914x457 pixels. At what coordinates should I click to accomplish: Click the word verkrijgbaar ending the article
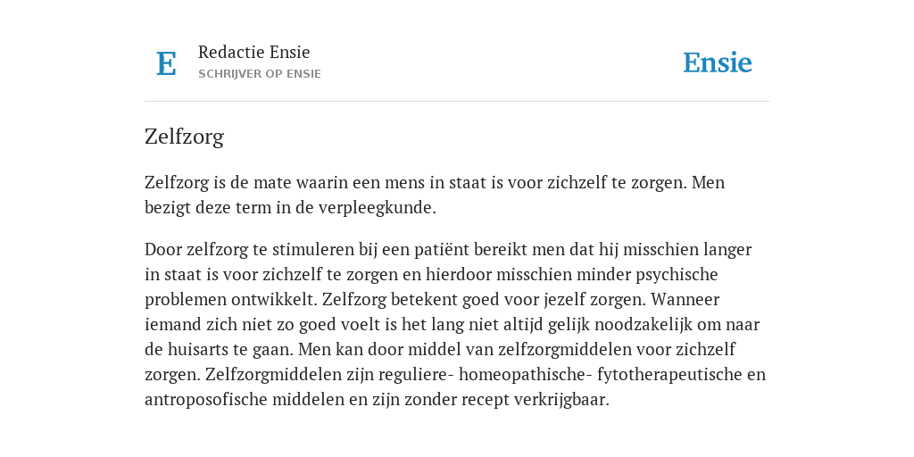[x=561, y=400]
